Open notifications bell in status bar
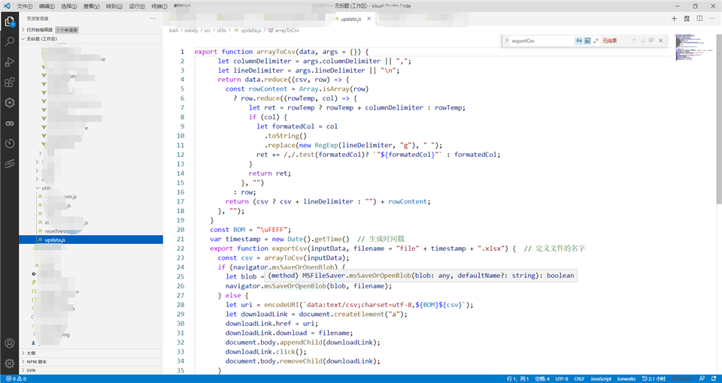Screen dimensions: 722x383 [x=714, y=378]
